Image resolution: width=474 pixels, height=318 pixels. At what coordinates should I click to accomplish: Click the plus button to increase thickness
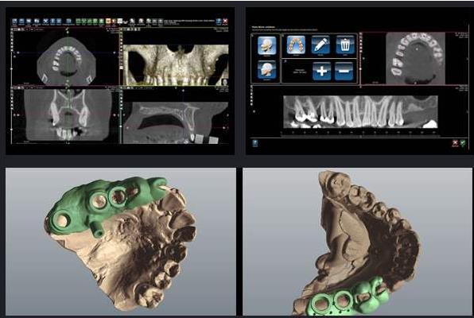click(x=321, y=71)
